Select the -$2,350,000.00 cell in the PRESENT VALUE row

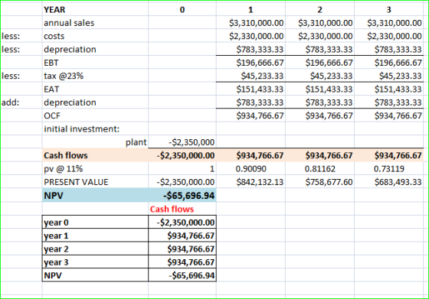182,182
